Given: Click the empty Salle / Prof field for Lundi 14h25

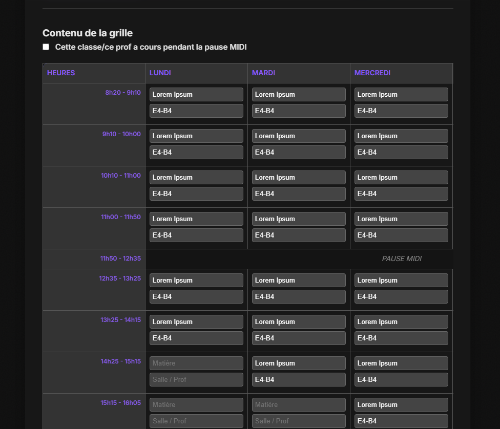Looking at the screenshot, I should pos(196,380).
